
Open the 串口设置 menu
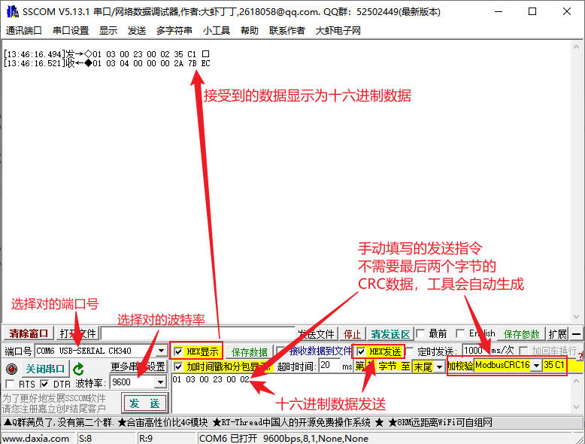[71, 31]
